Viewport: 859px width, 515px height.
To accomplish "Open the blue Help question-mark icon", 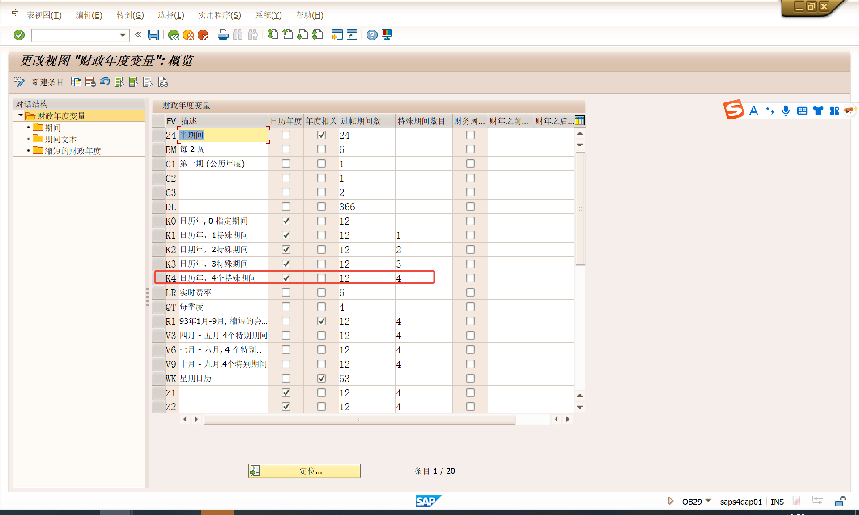I will tap(372, 35).
